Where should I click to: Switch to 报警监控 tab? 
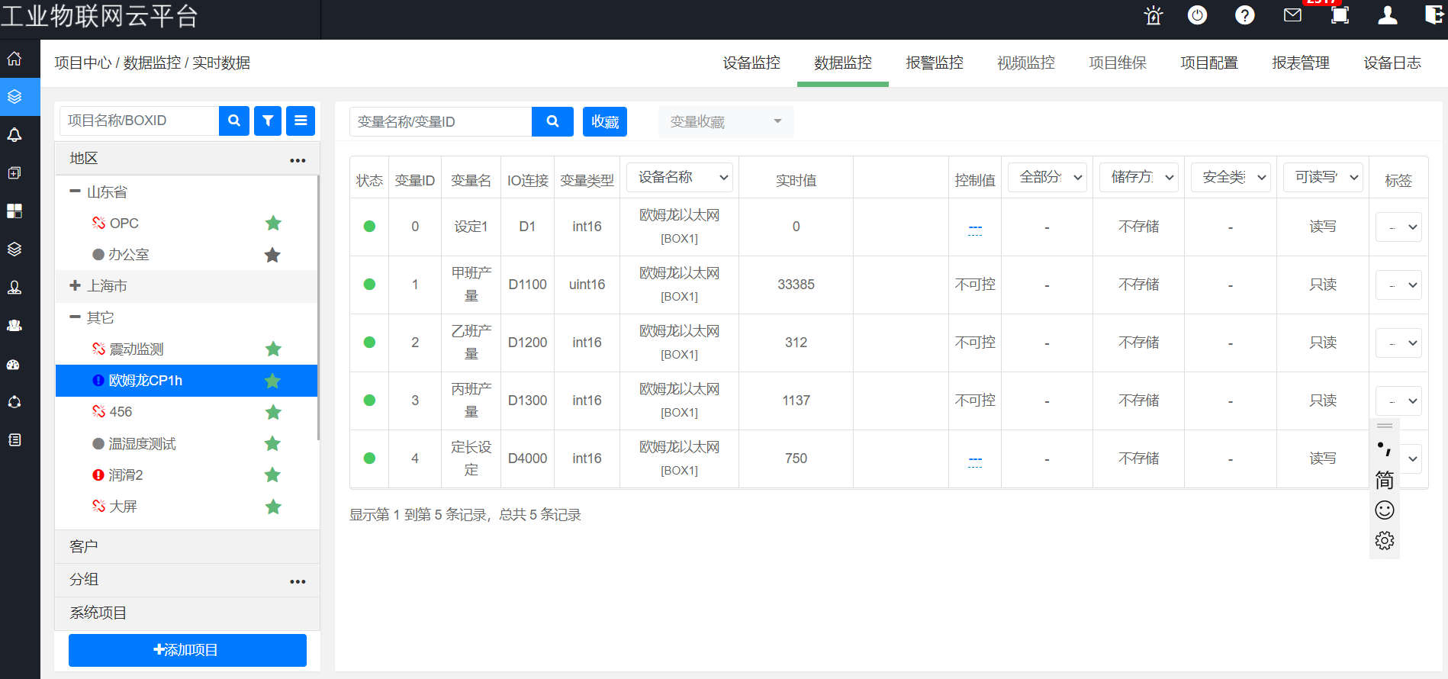click(935, 63)
